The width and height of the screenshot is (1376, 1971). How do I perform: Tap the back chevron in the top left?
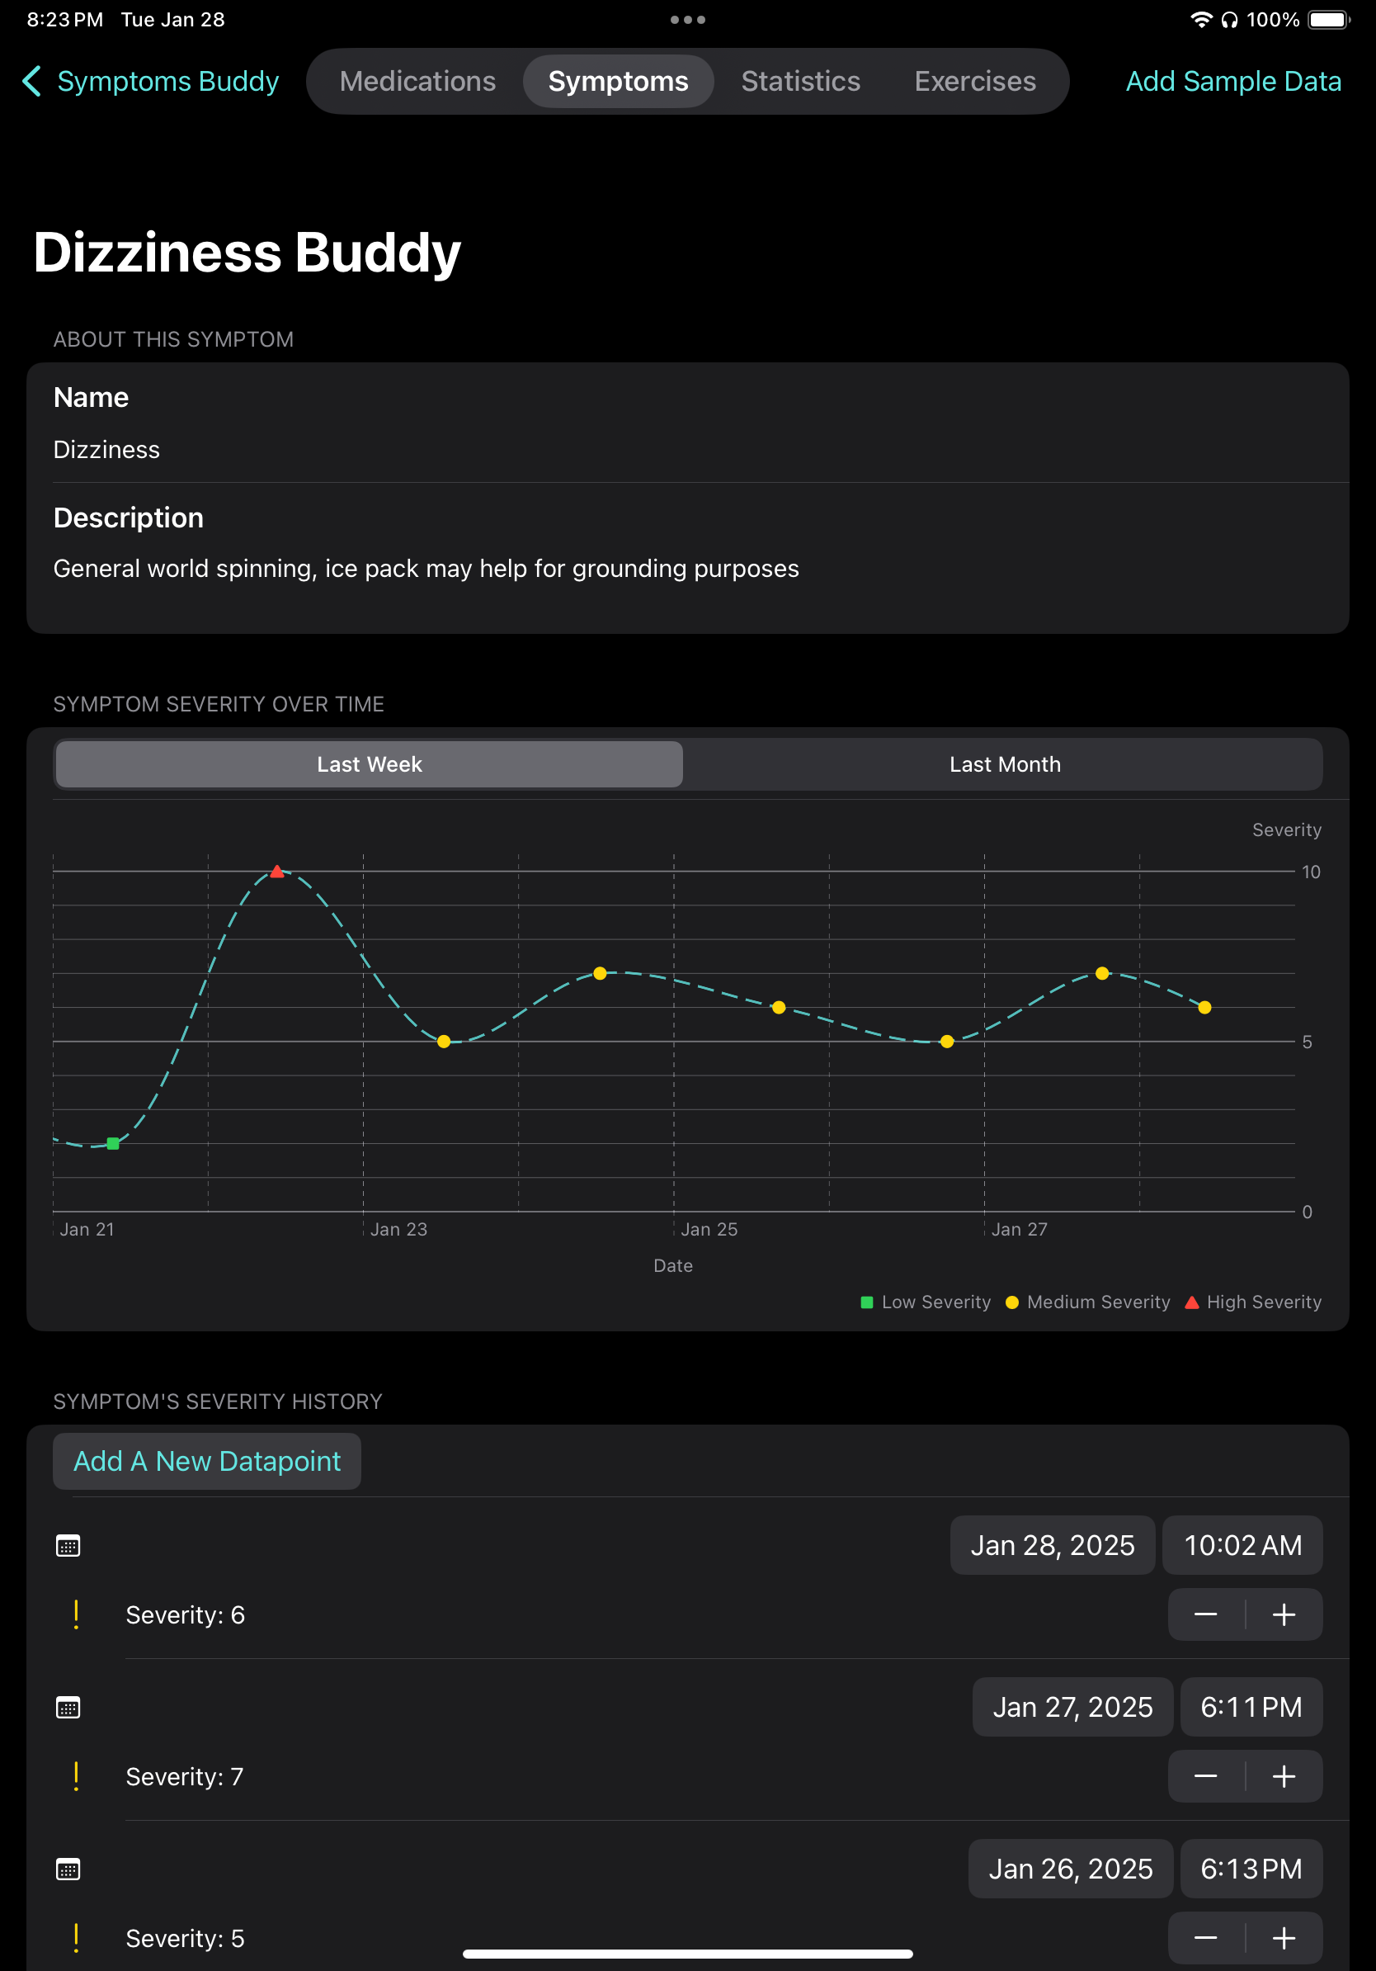pos(33,82)
